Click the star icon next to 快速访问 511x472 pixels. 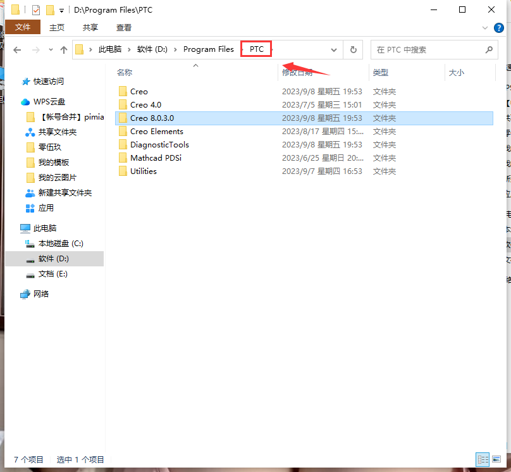pos(25,82)
